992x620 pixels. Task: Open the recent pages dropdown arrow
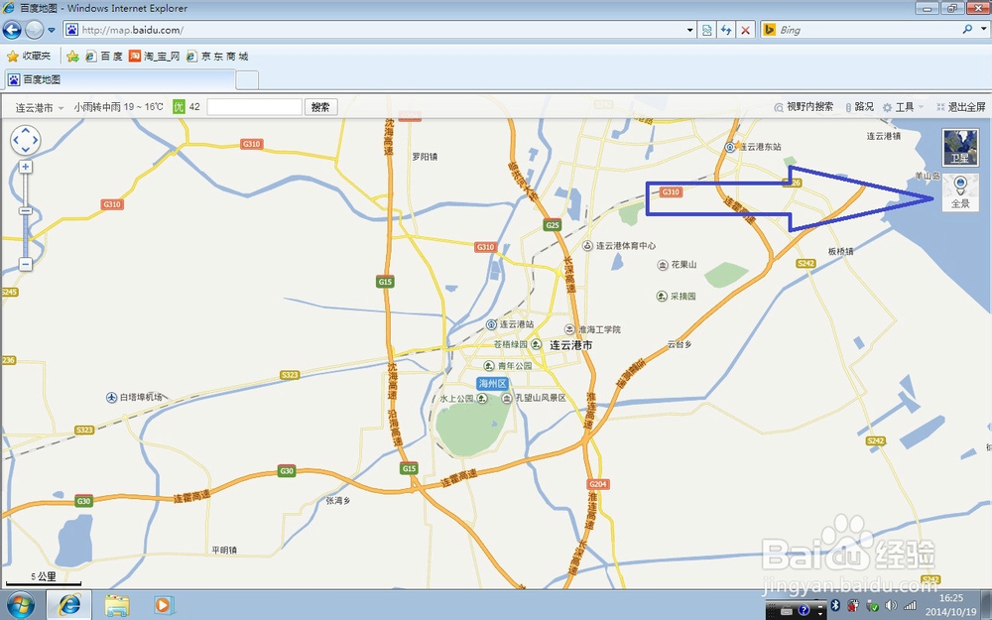click(52, 30)
